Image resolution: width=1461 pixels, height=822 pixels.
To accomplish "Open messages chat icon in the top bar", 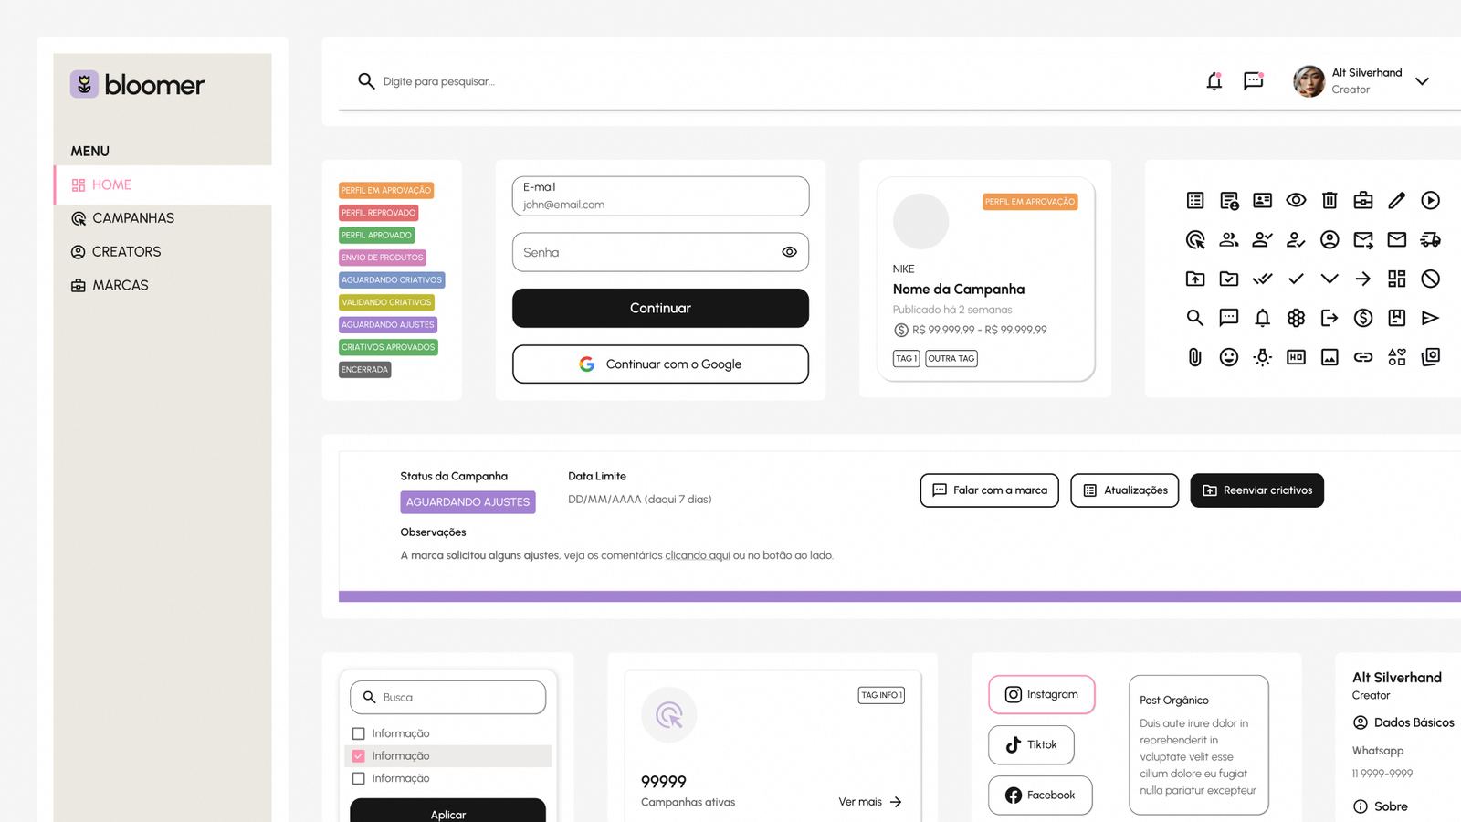I will 1254,81.
